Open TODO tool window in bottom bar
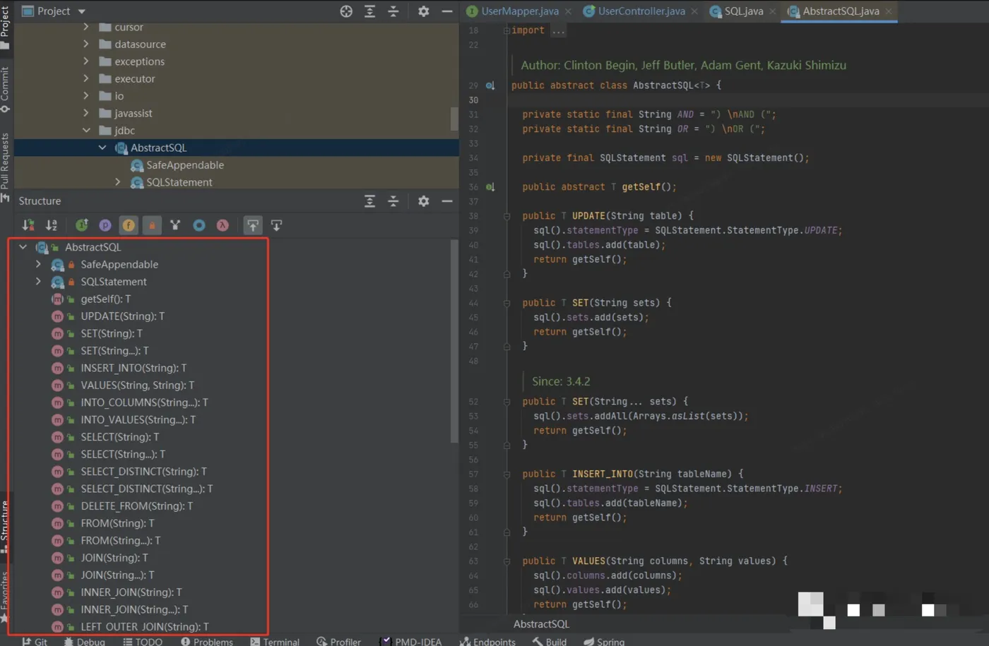The width and height of the screenshot is (989, 646). coord(143,641)
